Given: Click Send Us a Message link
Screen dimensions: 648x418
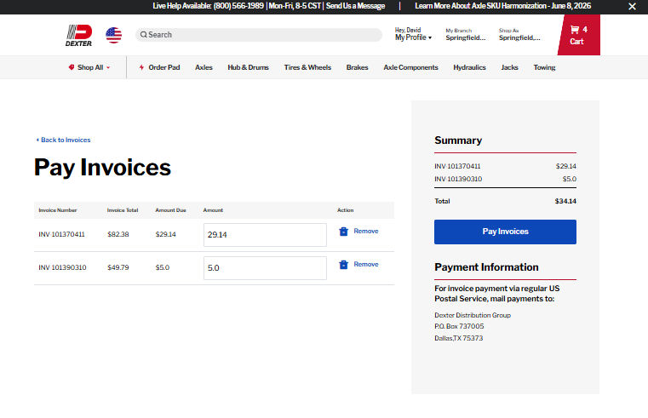Looking at the screenshot, I should click(355, 6).
